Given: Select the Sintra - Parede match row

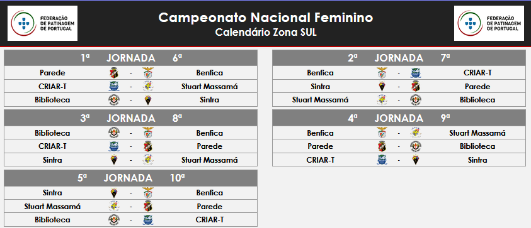Looking at the screenshot, I should pyautogui.click(x=399, y=87).
